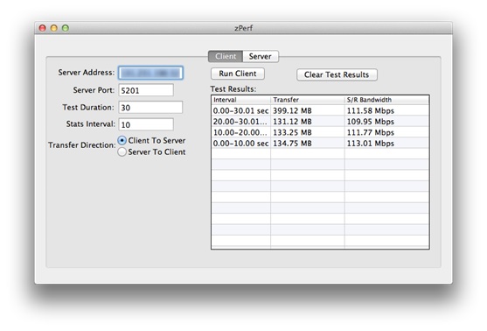
Task: Click the Run Client button
Action: coord(238,74)
